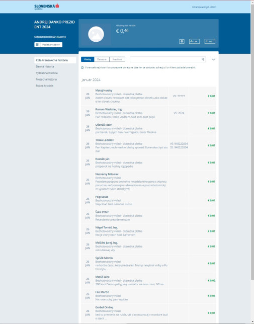Screen dimensions: 254x324
Task: Click the info icon beside transaction note
Action: point(82,67)
